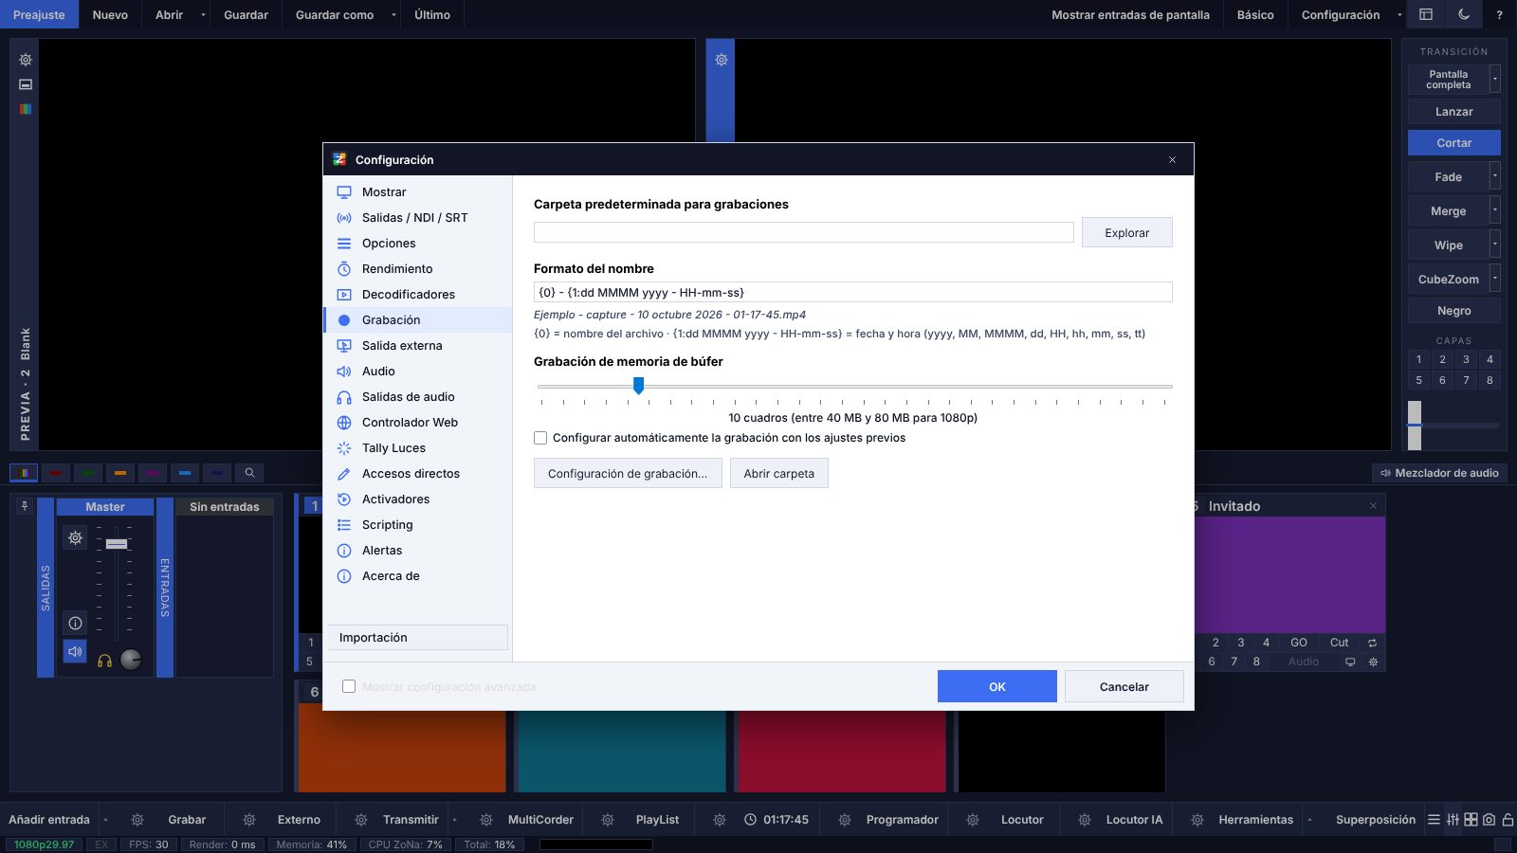Check Mostrar configuración avanzada box
Image resolution: width=1517 pixels, height=853 pixels.
[x=349, y=686]
